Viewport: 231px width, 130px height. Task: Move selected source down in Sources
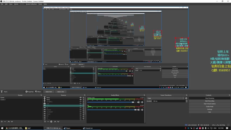tap(58, 122)
